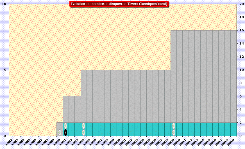Image resolution: width=245 pixels, height=149 pixels.
Task: Click the CD disc icon in 1990
Action: [60, 132]
